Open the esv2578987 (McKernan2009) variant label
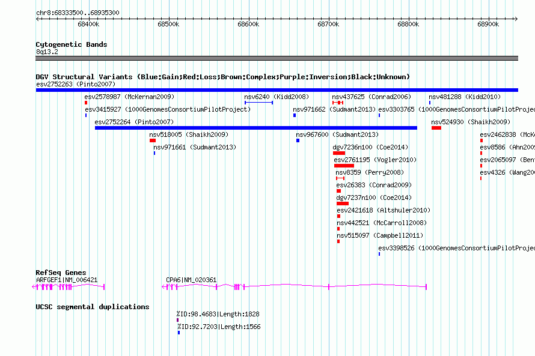Image resolution: width=535 pixels, height=356 pixels. [x=129, y=97]
